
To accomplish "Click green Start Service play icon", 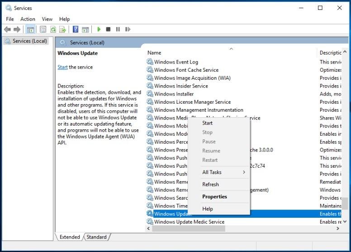I will [99, 29].
